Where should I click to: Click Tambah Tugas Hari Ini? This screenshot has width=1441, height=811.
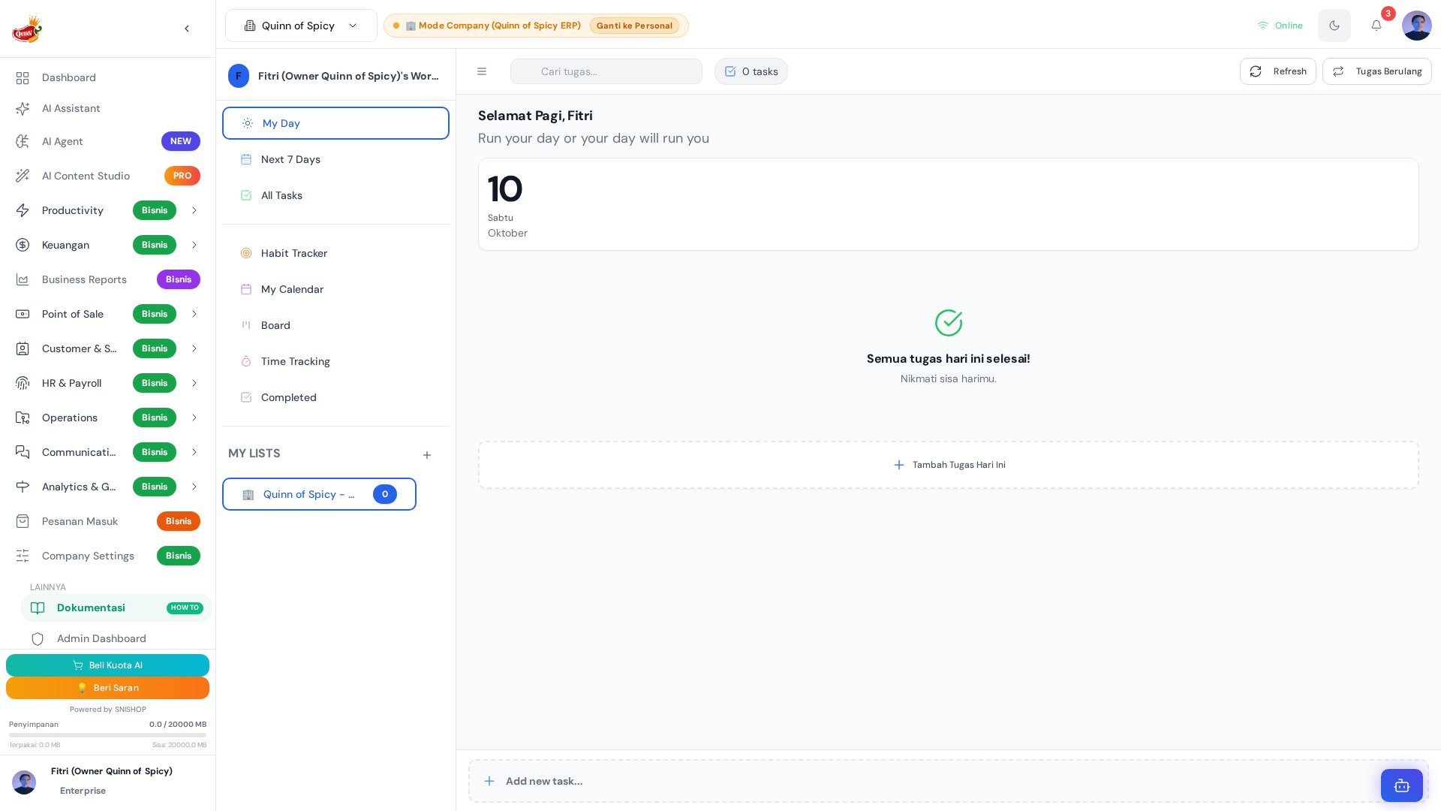pyautogui.click(x=949, y=465)
